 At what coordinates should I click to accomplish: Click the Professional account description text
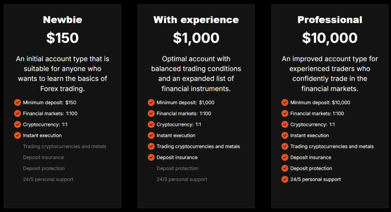pos(330,74)
